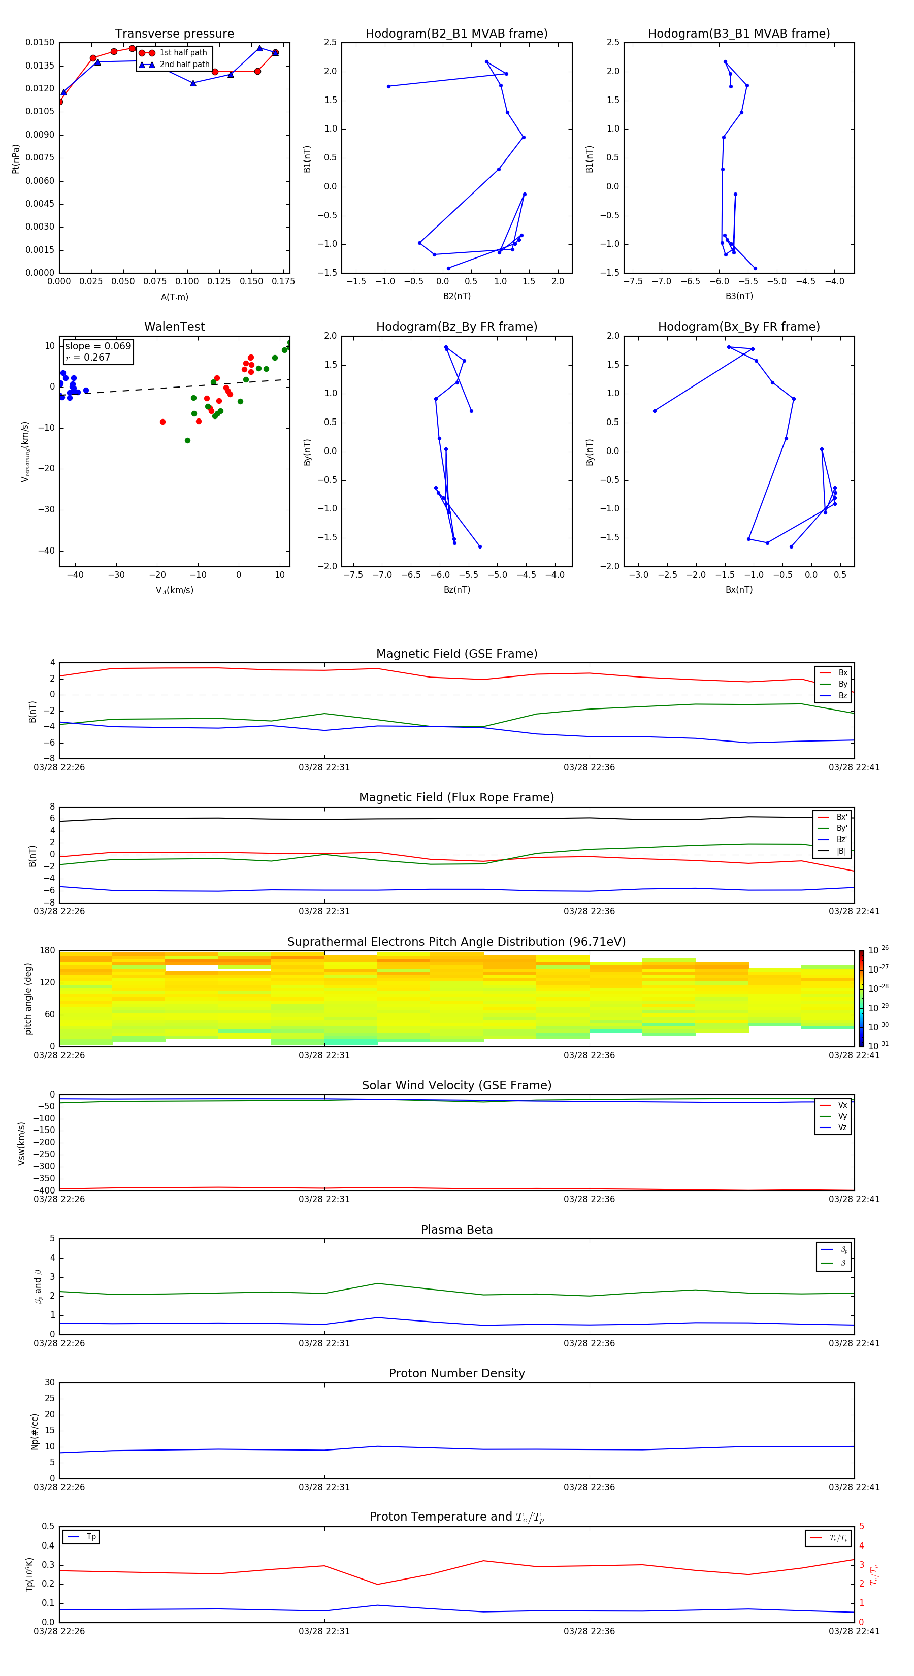Select the 'r = 0.267' annotation
Screen dimensions: 914x1676
(x=88, y=357)
